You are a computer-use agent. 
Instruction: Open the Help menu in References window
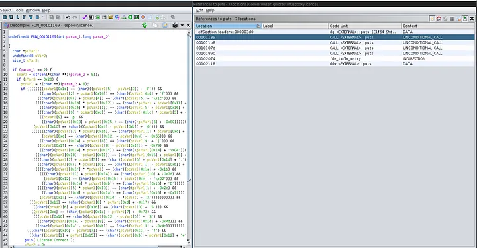tap(210, 10)
